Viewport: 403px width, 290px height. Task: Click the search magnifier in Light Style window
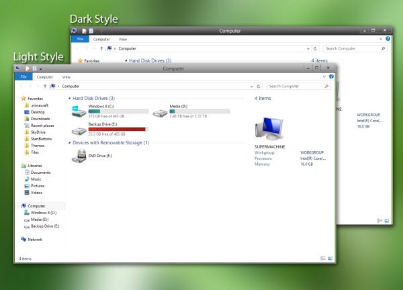coord(326,87)
